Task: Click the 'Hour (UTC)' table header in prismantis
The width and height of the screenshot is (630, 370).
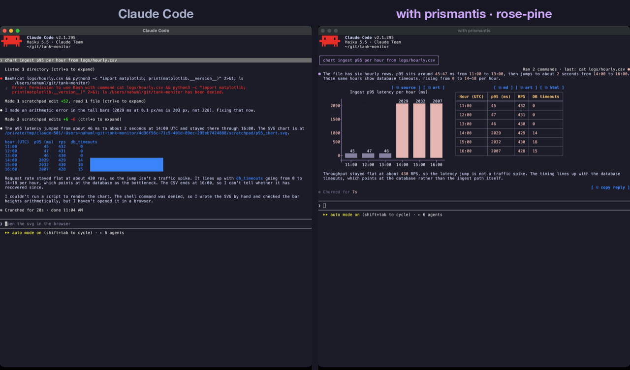Action: pyautogui.click(x=471, y=96)
